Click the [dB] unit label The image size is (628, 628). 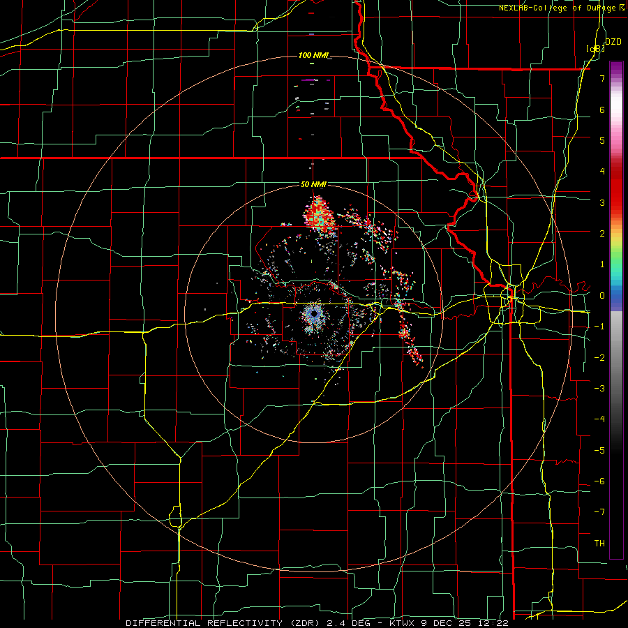click(x=595, y=48)
